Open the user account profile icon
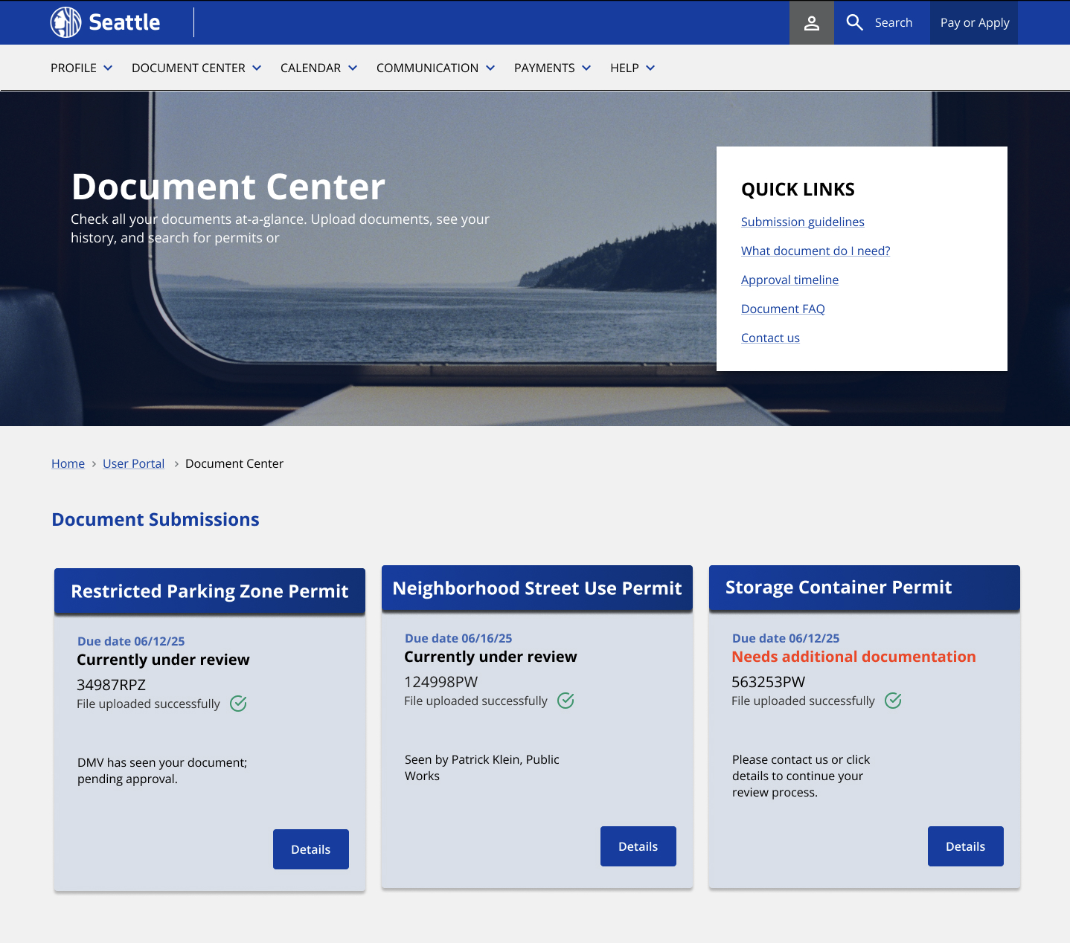This screenshot has width=1070, height=943. 811,23
